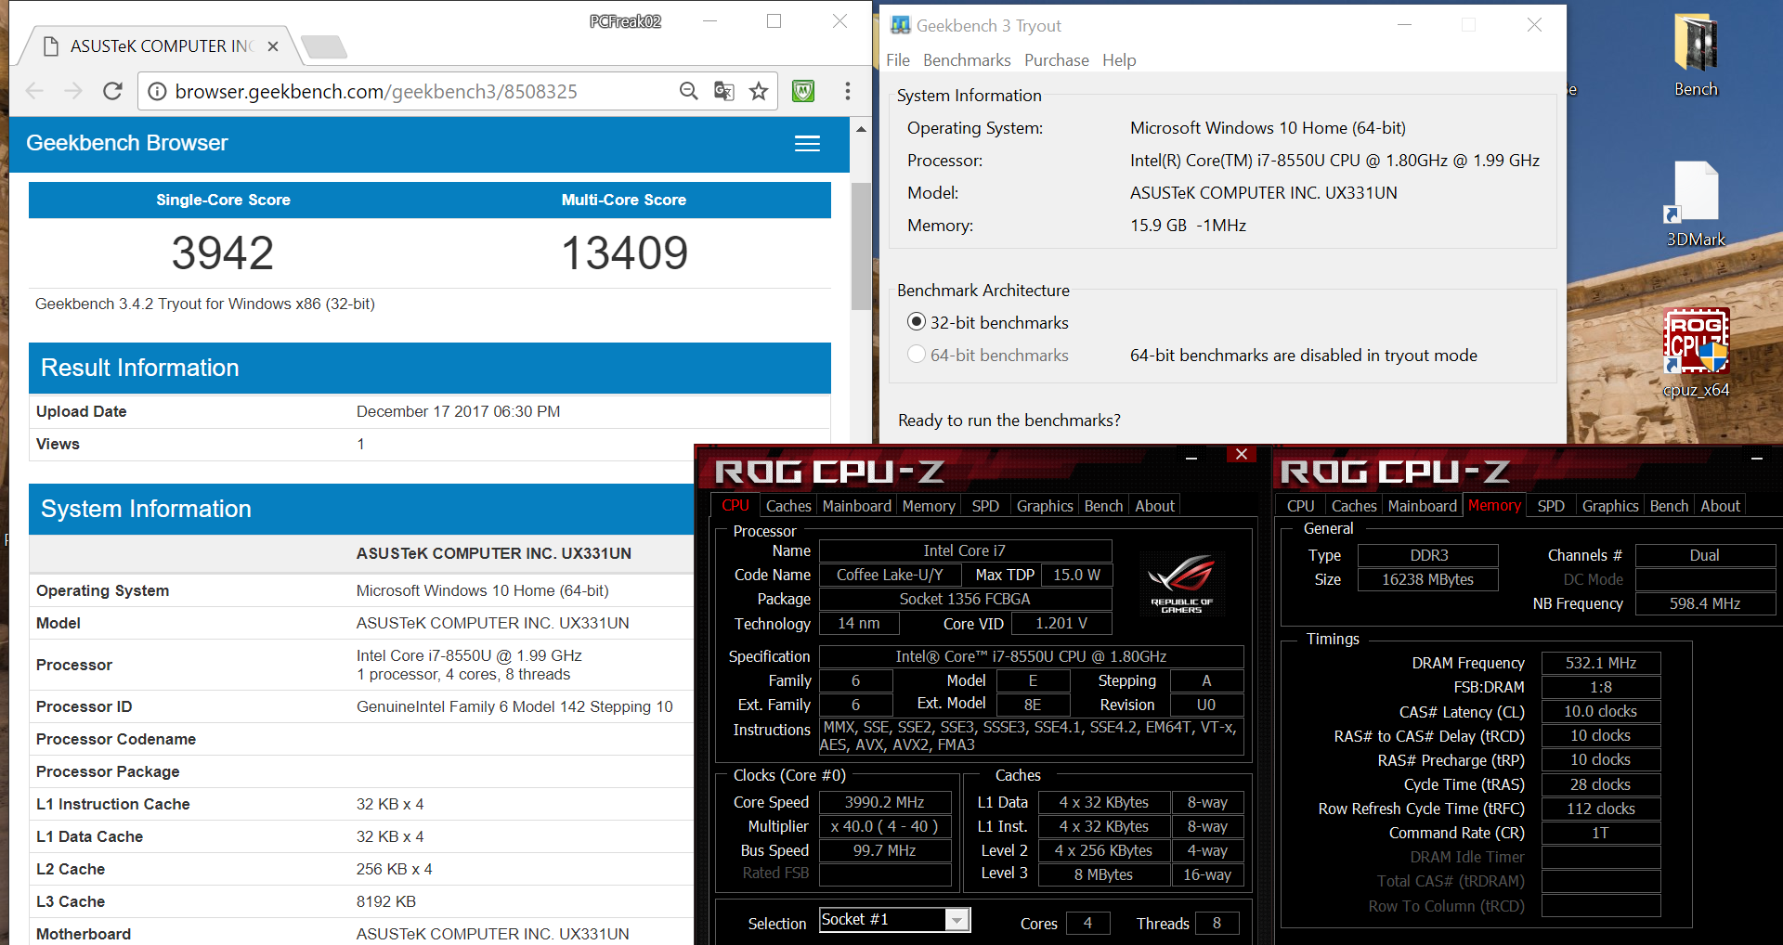Viewport: 1783px width, 945px height.
Task: Click the L3 Cache value 8192 KB
Action: click(386, 901)
